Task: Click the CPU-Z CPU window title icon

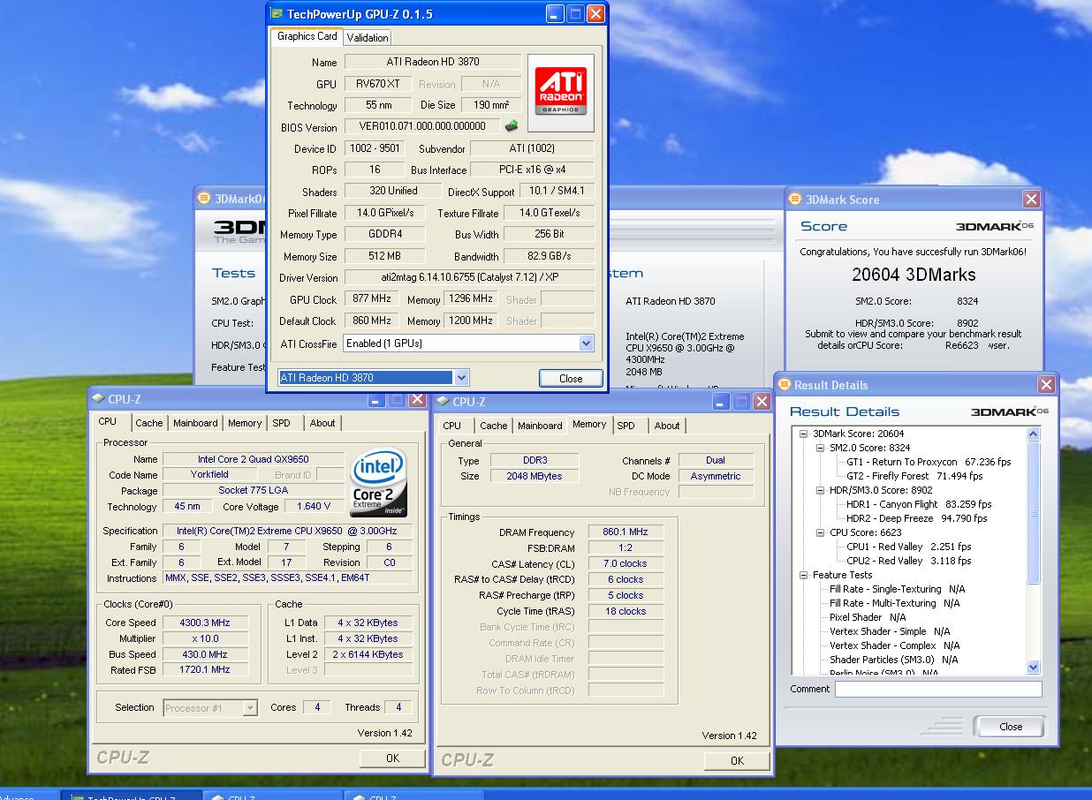Action: pyautogui.click(x=98, y=399)
